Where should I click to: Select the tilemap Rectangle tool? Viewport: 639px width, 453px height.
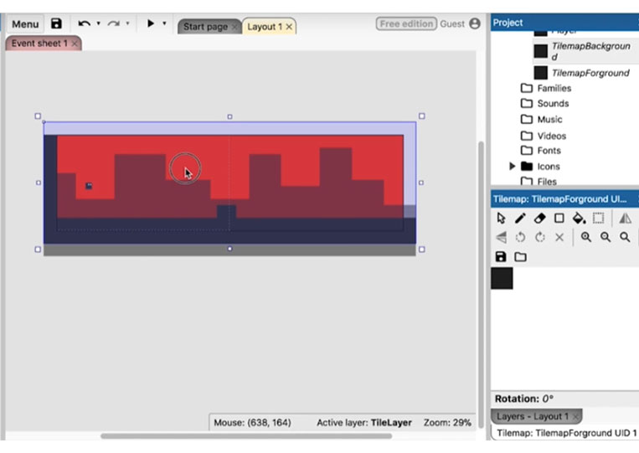[x=559, y=219]
